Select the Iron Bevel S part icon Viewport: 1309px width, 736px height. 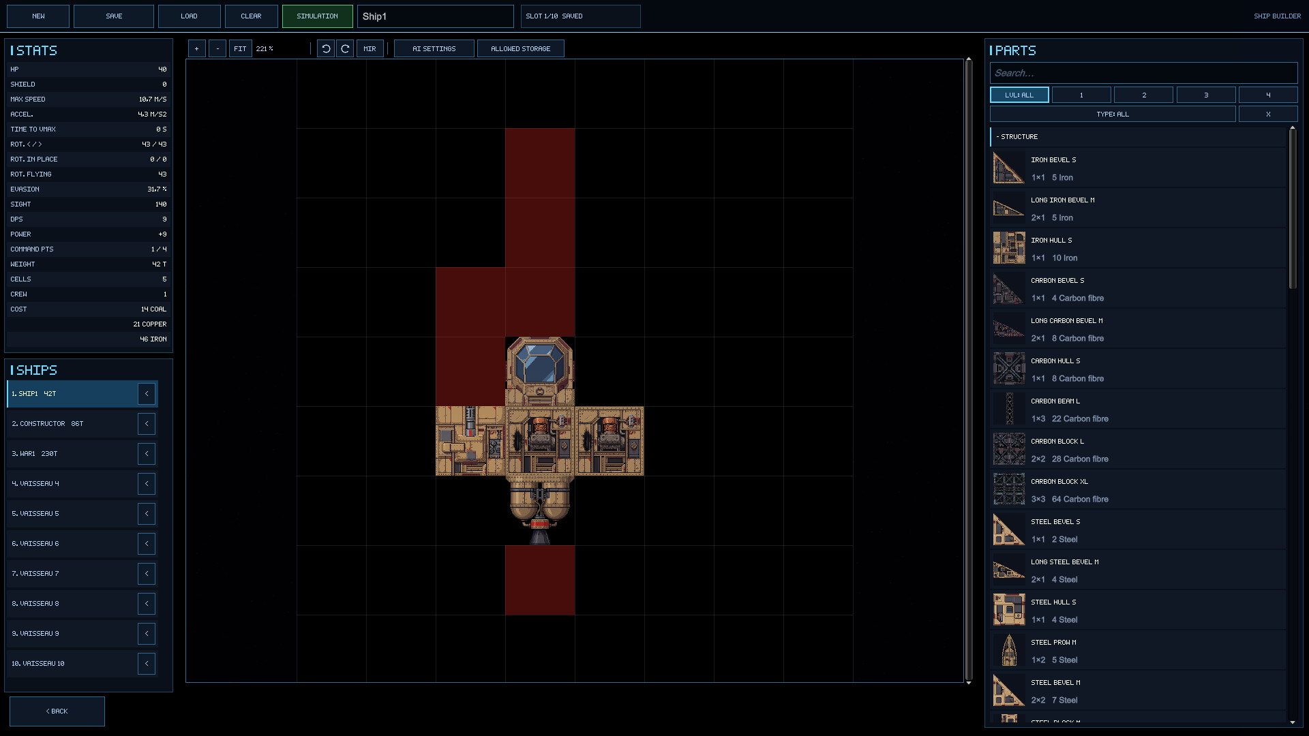[1009, 168]
